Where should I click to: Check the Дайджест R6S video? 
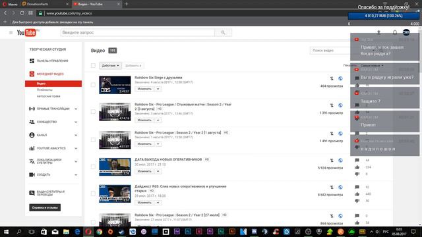click(93, 194)
